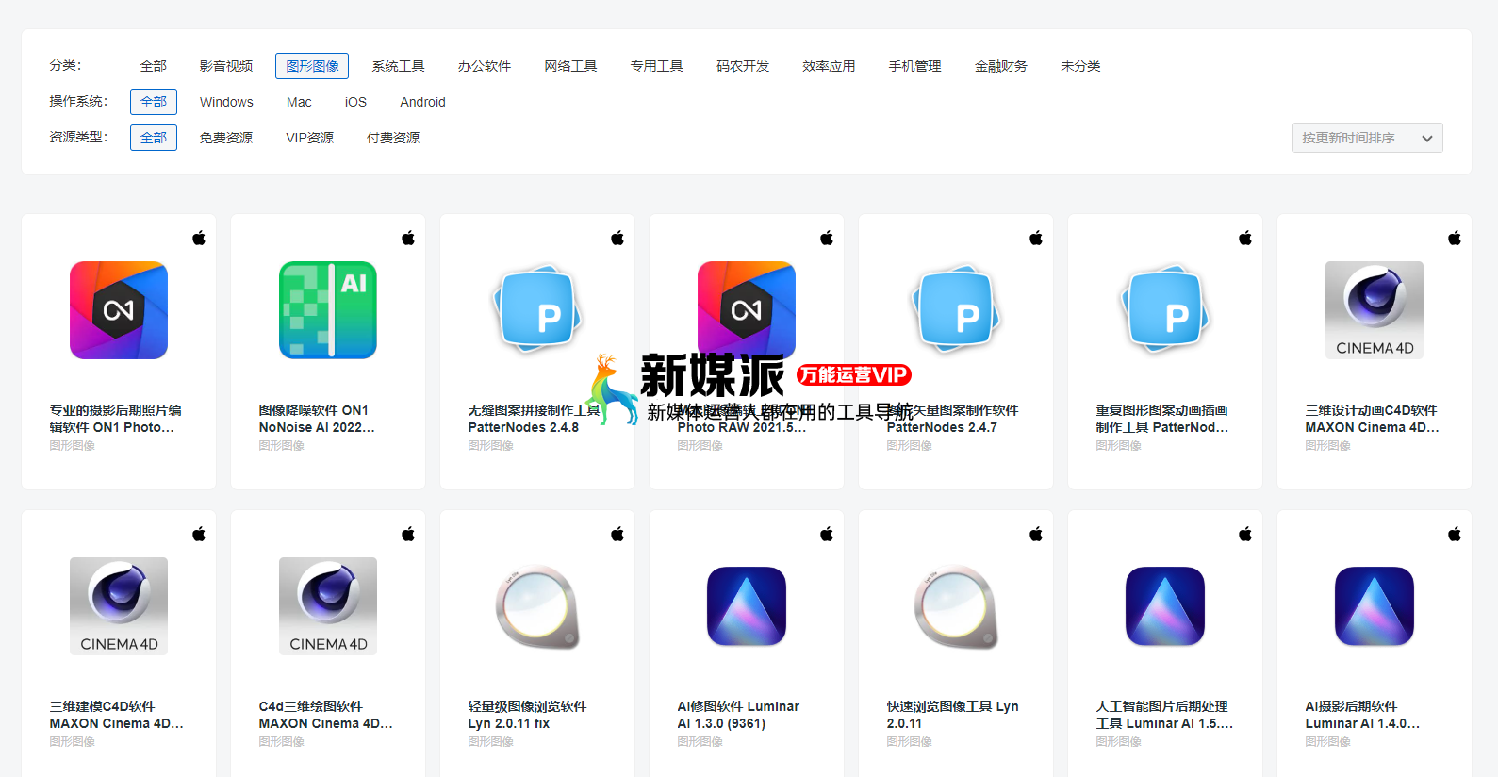
Task: Open the 人工智能图片后期处理 Luminar AI 1.5 icon
Action: [1165, 606]
